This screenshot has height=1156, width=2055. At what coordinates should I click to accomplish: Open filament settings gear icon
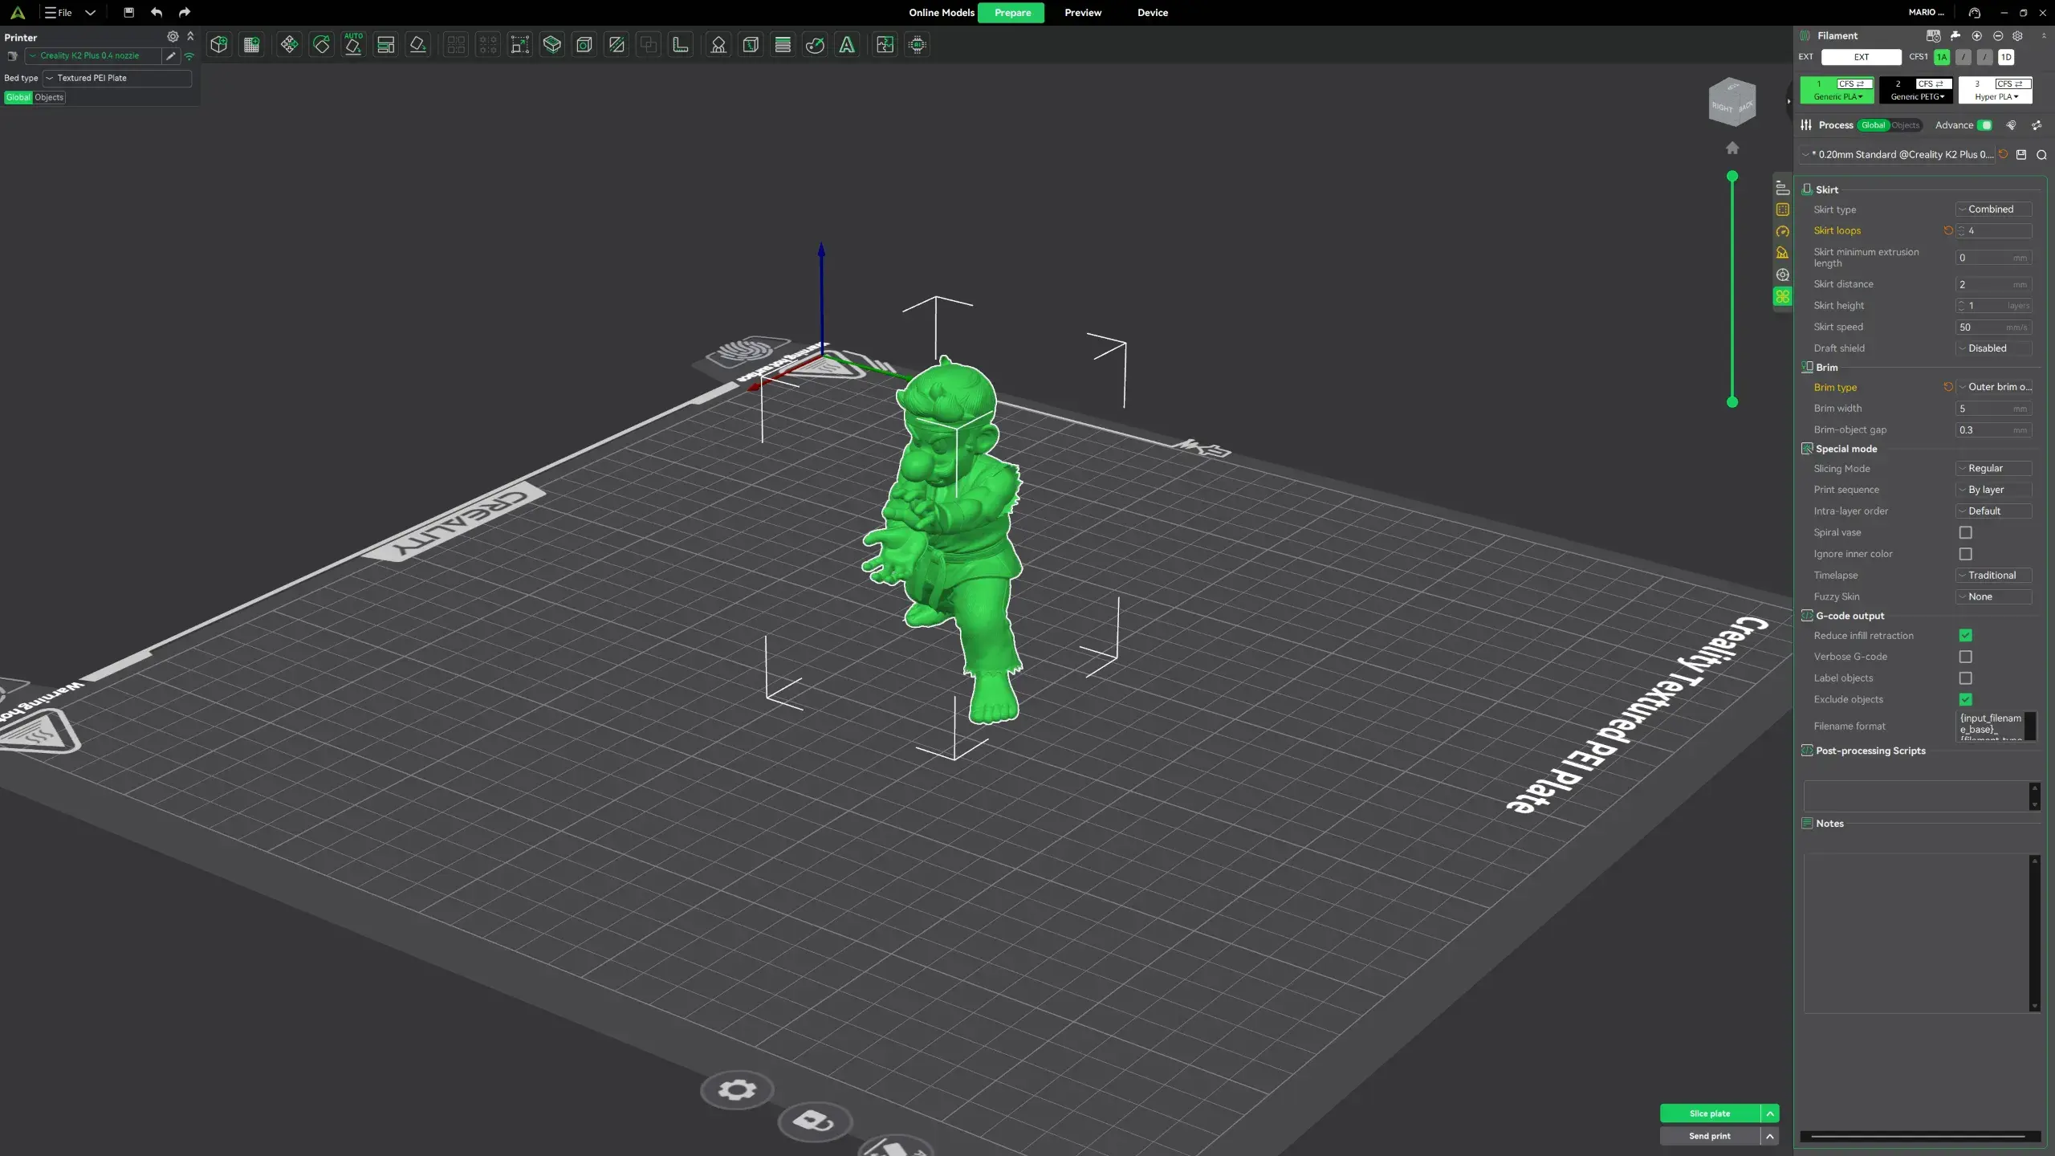(2017, 35)
